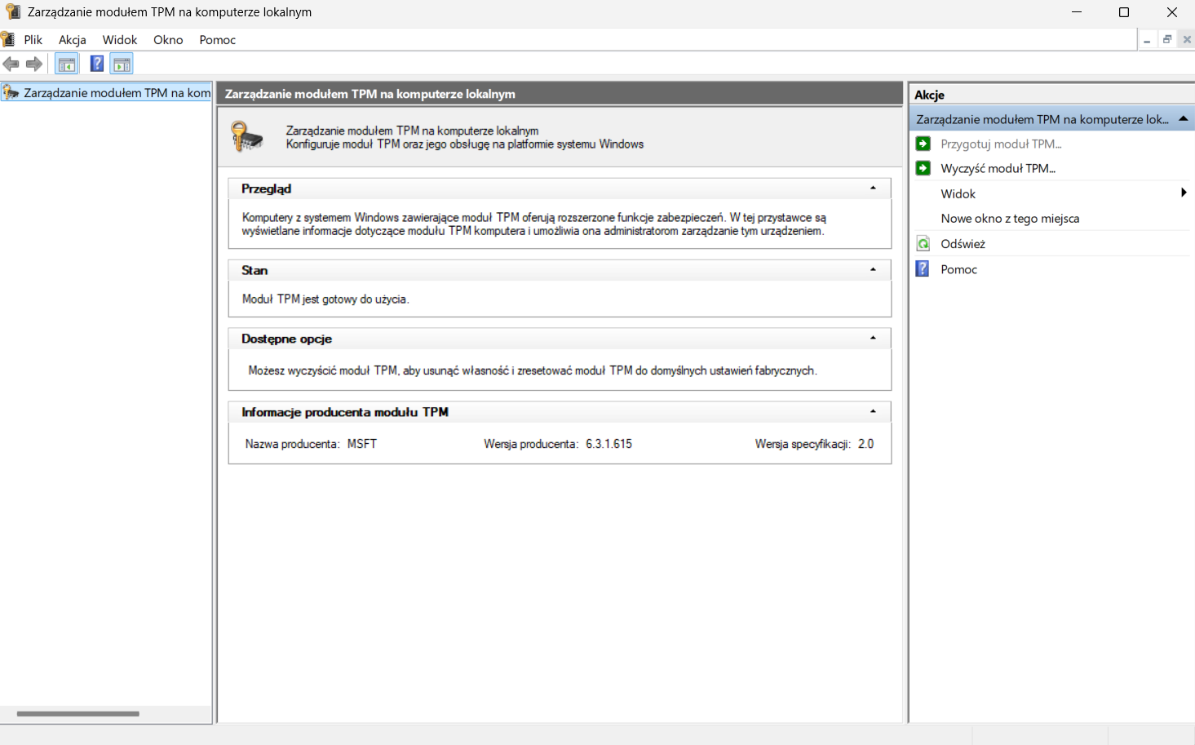
Task: Open the Okno menu
Action: pyautogui.click(x=168, y=39)
